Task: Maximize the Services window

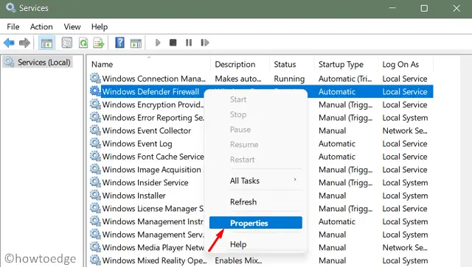Action: [x=424, y=8]
